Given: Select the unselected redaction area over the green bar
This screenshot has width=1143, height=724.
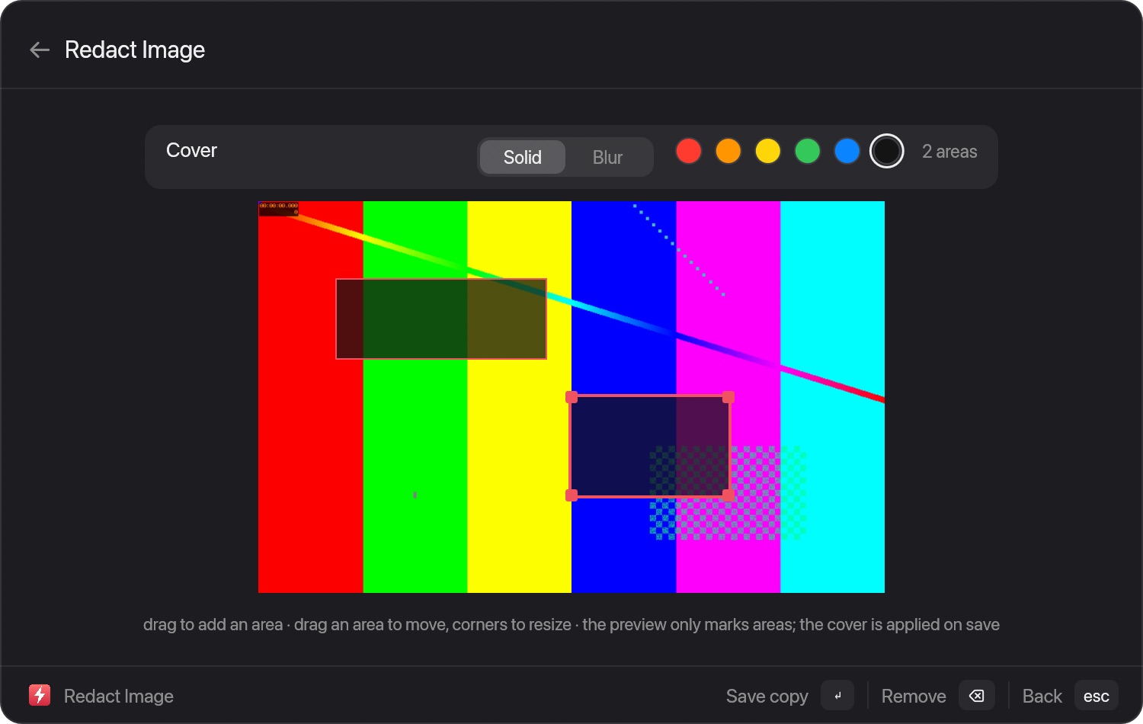Looking at the screenshot, I should [441, 319].
